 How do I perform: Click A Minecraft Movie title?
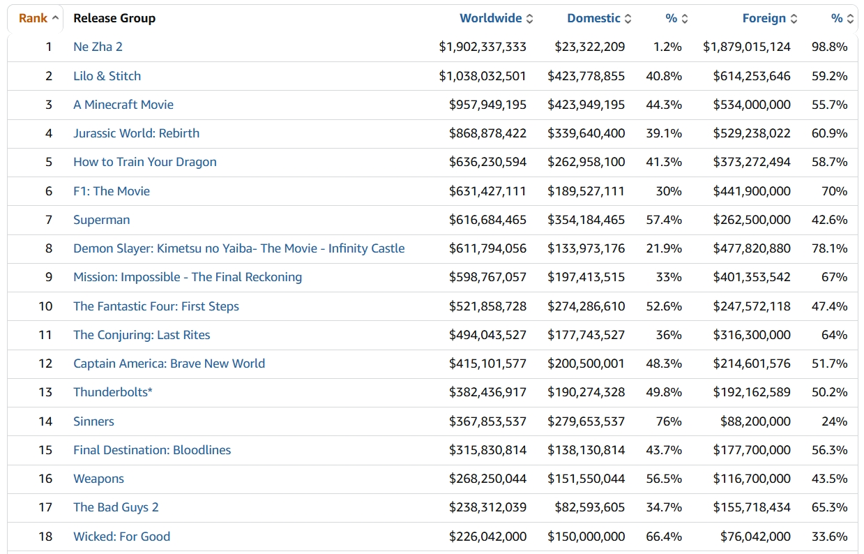click(x=123, y=105)
